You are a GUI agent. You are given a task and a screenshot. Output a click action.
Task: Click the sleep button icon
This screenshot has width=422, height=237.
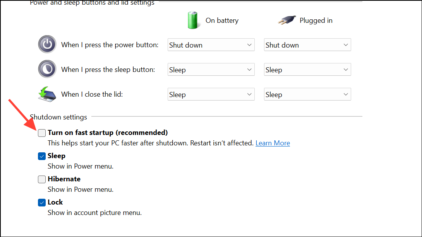coord(47,69)
